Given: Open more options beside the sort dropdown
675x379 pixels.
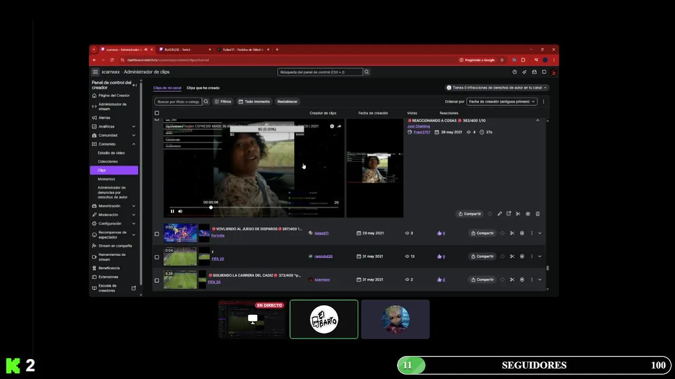Looking at the screenshot, I should coord(543,102).
